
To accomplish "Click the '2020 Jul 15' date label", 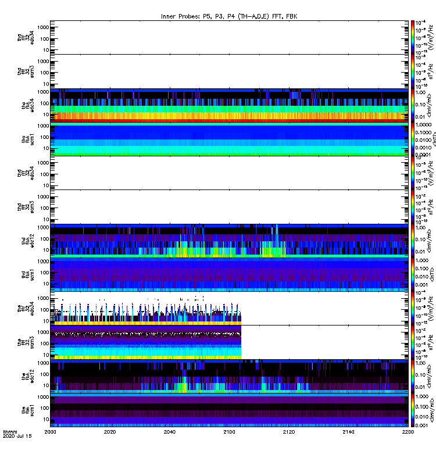I will point(17,436).
